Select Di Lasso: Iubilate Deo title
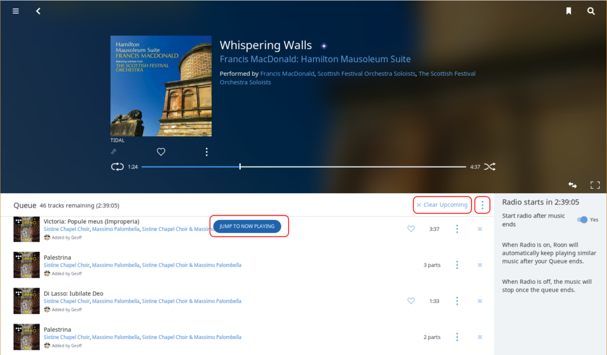This screenshot has width=607, height=355. [x=73, y=293]
